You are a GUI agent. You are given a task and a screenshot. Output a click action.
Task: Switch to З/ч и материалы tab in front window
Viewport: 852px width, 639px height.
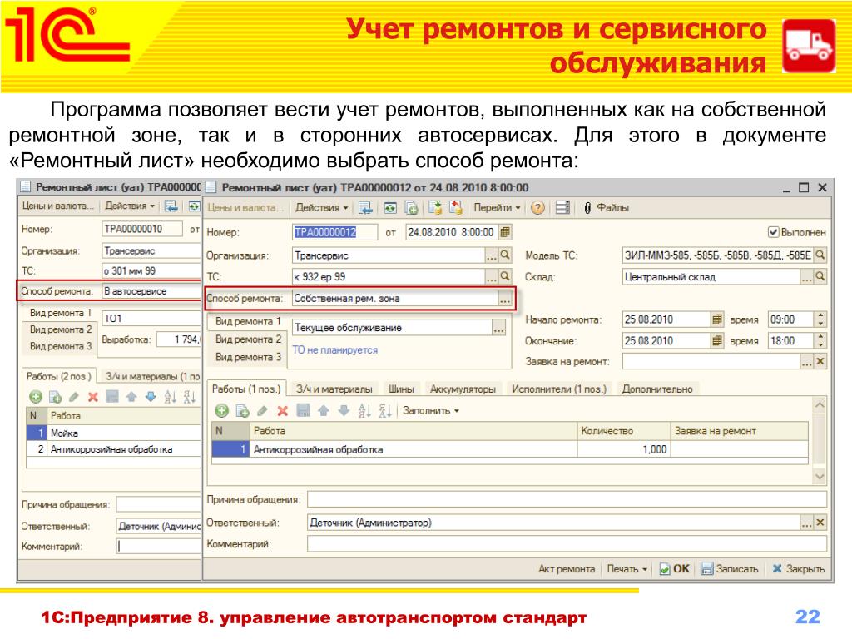click(334, 389)
